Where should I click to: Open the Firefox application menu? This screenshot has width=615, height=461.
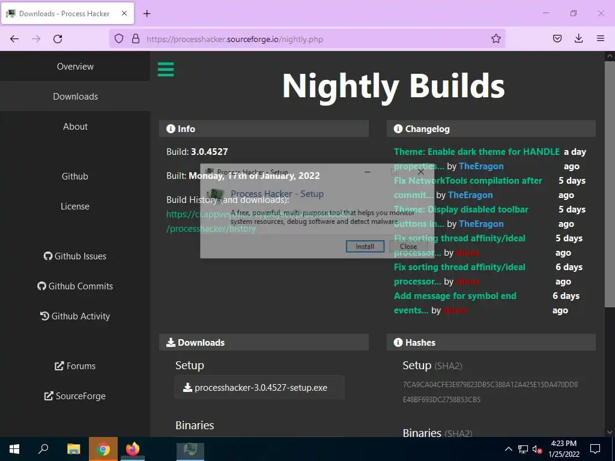(x=600, y=38)
